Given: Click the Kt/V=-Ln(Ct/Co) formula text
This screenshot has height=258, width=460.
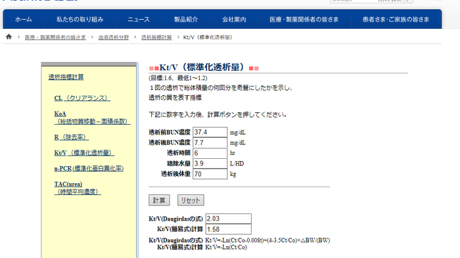Looking at the screenshot, I should pos(226,247).
